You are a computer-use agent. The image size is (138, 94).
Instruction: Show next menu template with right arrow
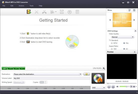coord(134,20)
